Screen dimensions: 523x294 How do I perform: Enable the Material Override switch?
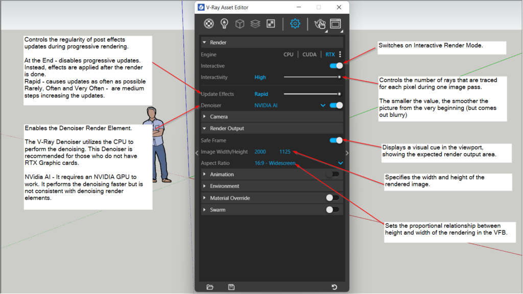(x=332, y=198)
